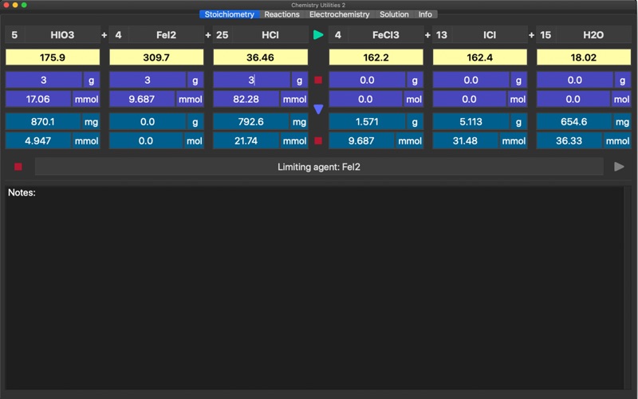Click the 4.947 remaining mmol value
The width and height of the screenshot is (638, 399).
click(38, 141)
